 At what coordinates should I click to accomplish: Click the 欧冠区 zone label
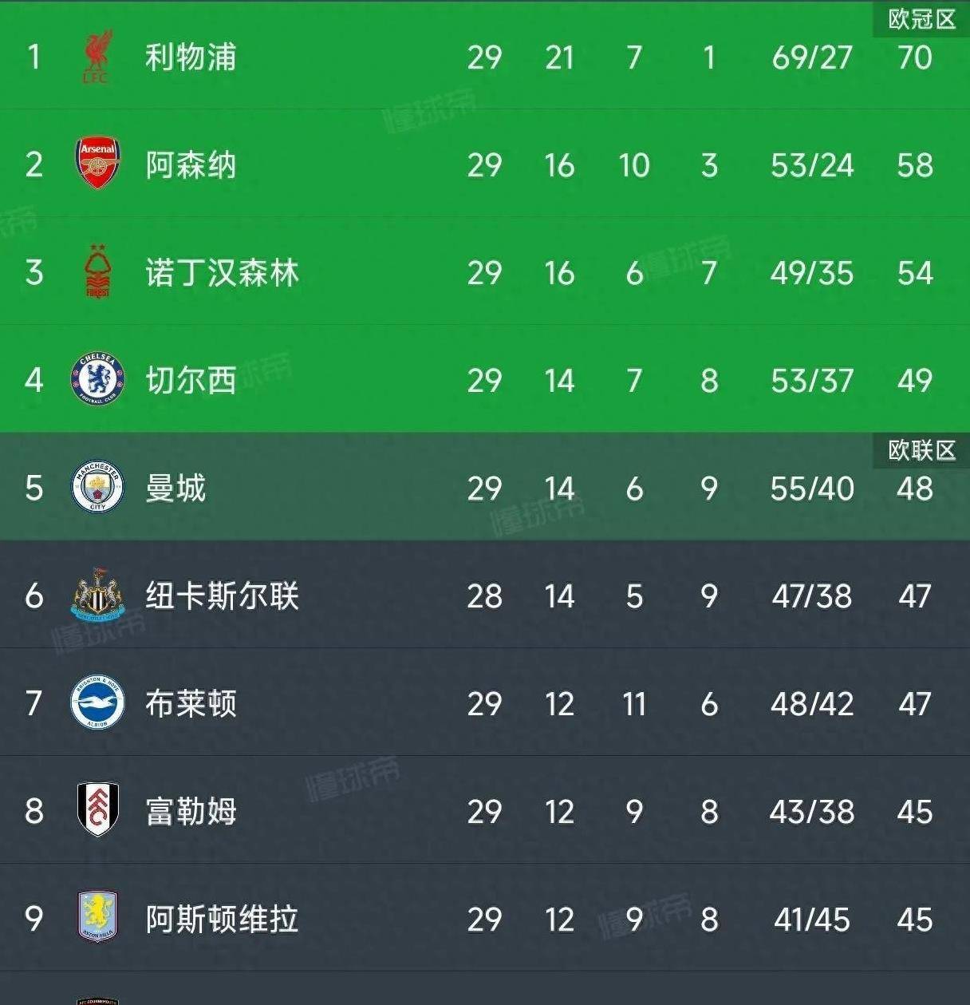coord(921,19)
